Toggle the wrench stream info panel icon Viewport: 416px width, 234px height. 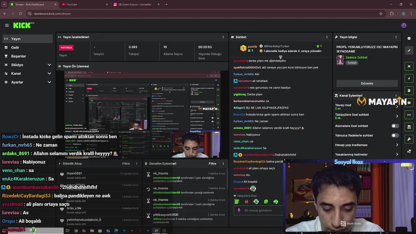409,139
